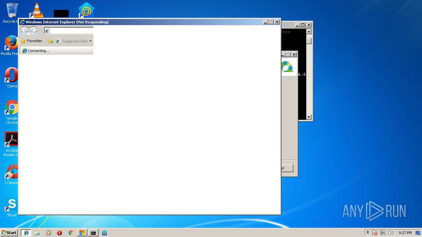Screen dimensions: 422x237
Task: Switch to the command prompt taskbar button
Action: pos(93,233)
